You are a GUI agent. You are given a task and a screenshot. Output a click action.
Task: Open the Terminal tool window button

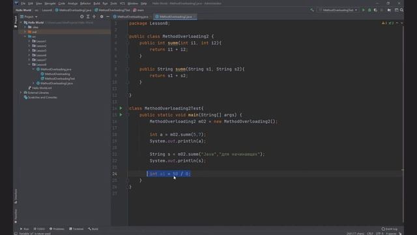pos(76,229)
